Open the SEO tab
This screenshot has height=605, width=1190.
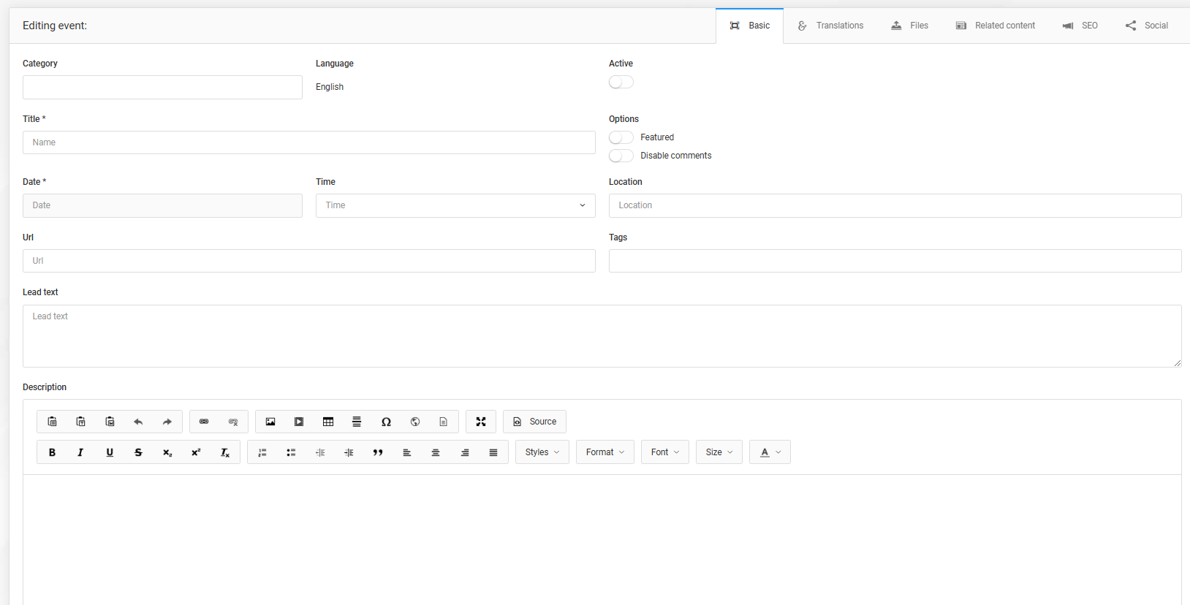(1080, 26)
